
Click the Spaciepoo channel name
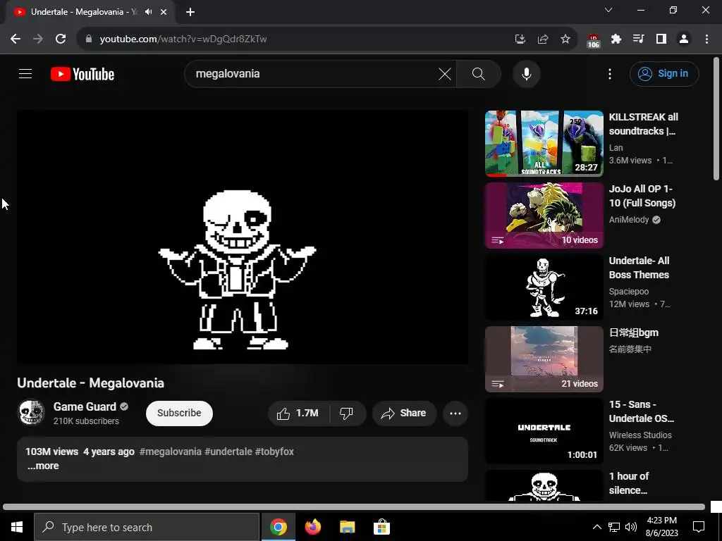pyautogui.click(x=628, y=291)
